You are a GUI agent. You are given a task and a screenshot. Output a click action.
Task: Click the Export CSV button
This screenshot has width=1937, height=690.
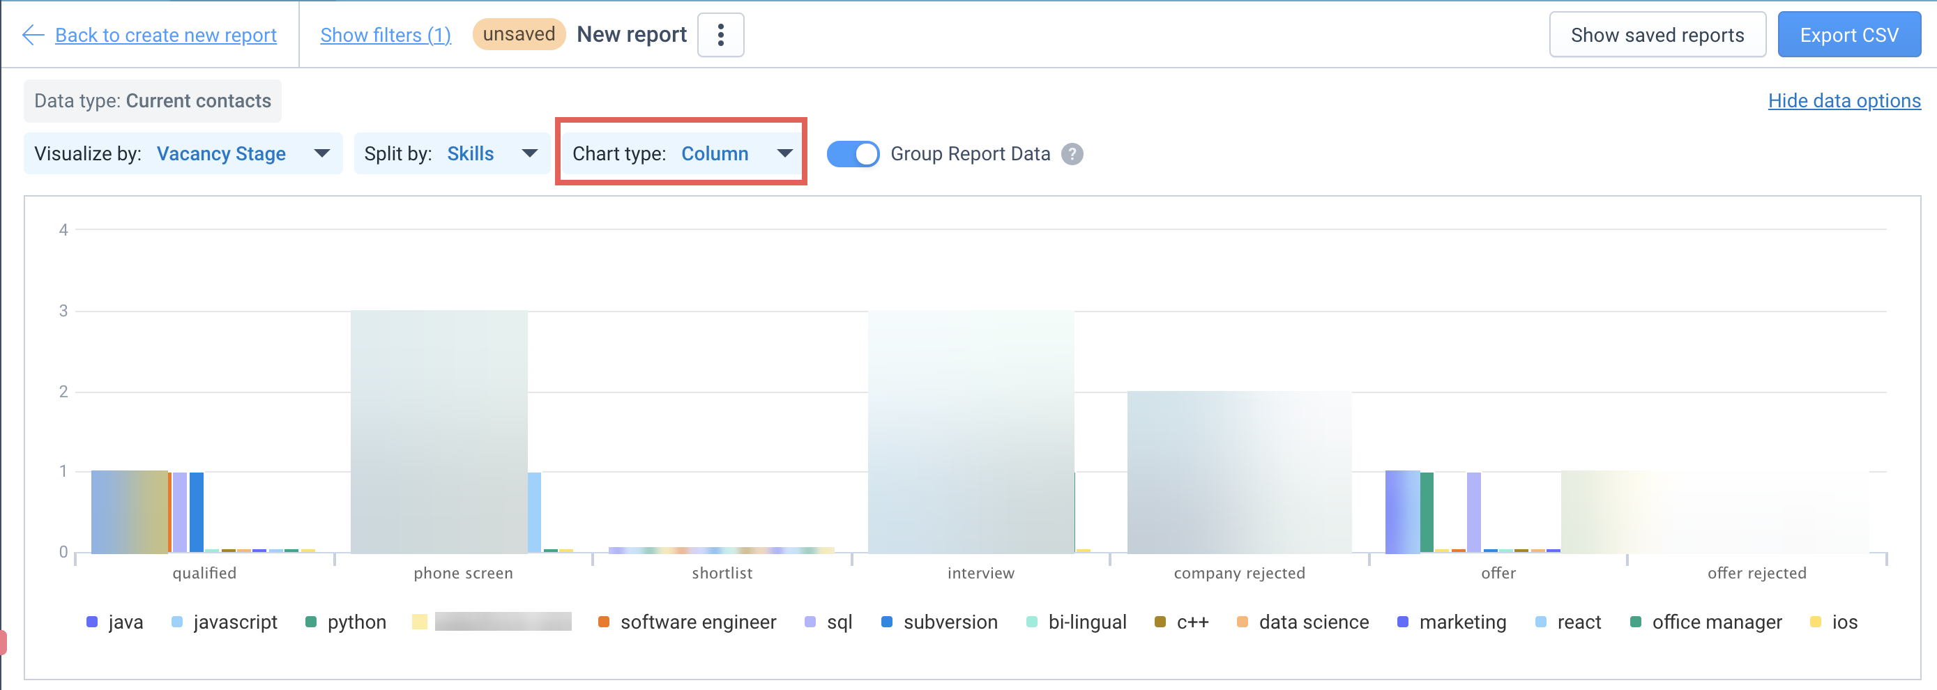[1848, 35]
